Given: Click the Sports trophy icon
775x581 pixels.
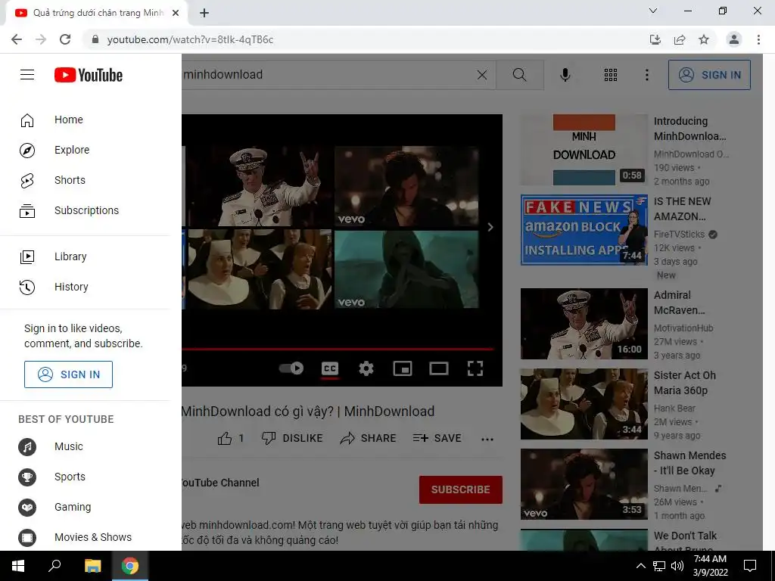Looking at the screenshot, I should 27,477.
